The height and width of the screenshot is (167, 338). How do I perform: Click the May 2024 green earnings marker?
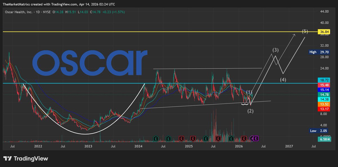point(156,138)
